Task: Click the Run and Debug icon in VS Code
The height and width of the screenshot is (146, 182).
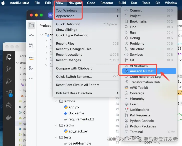Action: [x=9, y=81]
